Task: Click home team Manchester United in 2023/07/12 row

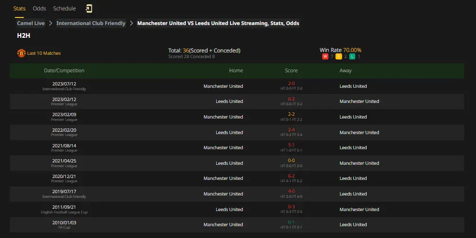Action: click(223, 86)
